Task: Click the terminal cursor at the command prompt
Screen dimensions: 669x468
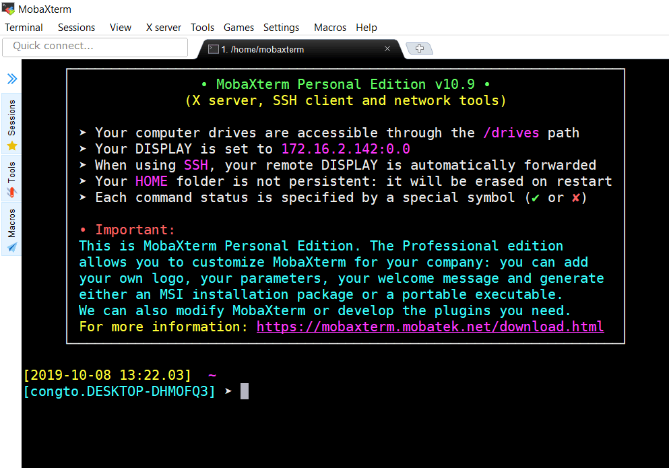Action: point(245,391)
